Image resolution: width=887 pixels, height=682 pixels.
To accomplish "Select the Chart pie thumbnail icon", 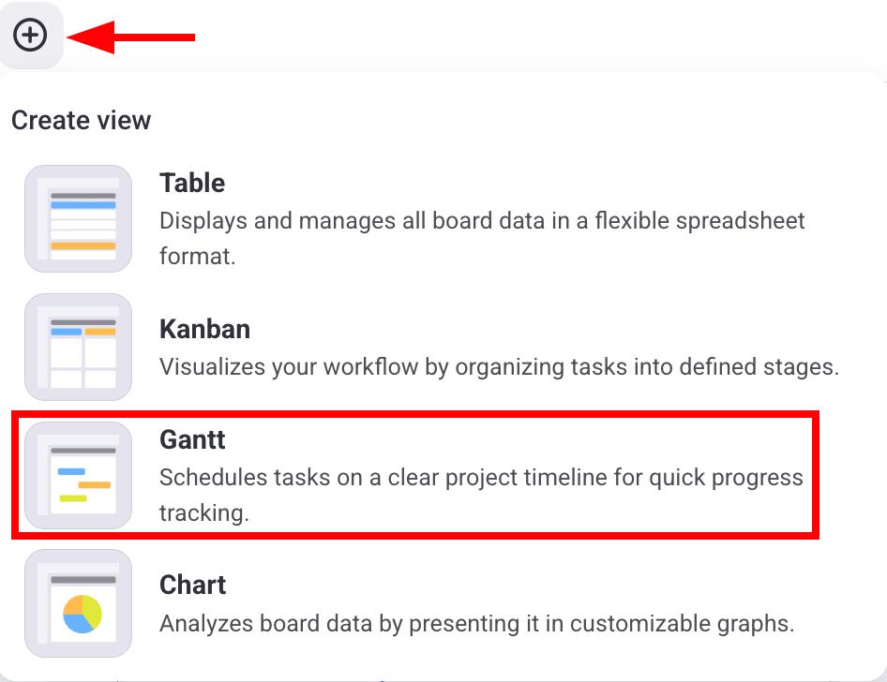I will tap(79, 602).
